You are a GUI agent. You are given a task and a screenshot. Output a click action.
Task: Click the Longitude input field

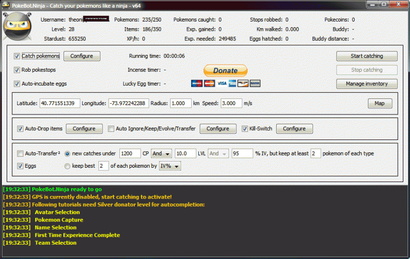coord(129,103)
